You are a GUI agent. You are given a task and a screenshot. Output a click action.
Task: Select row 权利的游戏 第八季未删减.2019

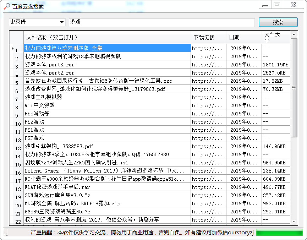click(x=107, y=220)
